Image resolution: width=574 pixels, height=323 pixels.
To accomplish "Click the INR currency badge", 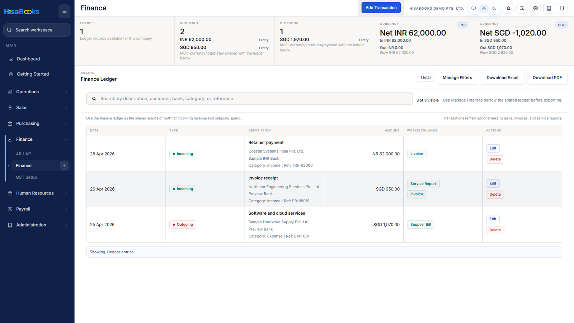I will coord(462,25).
